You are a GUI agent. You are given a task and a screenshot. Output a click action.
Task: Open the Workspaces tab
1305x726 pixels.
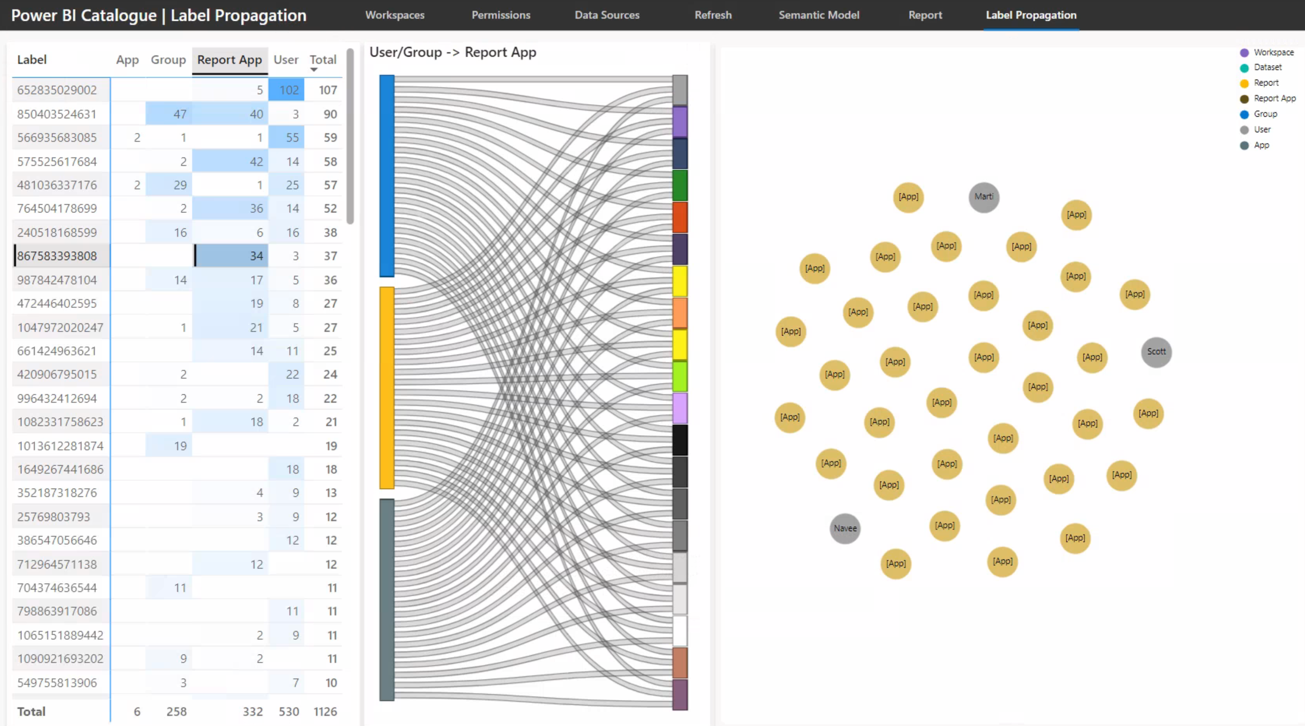tap(395, 15)
